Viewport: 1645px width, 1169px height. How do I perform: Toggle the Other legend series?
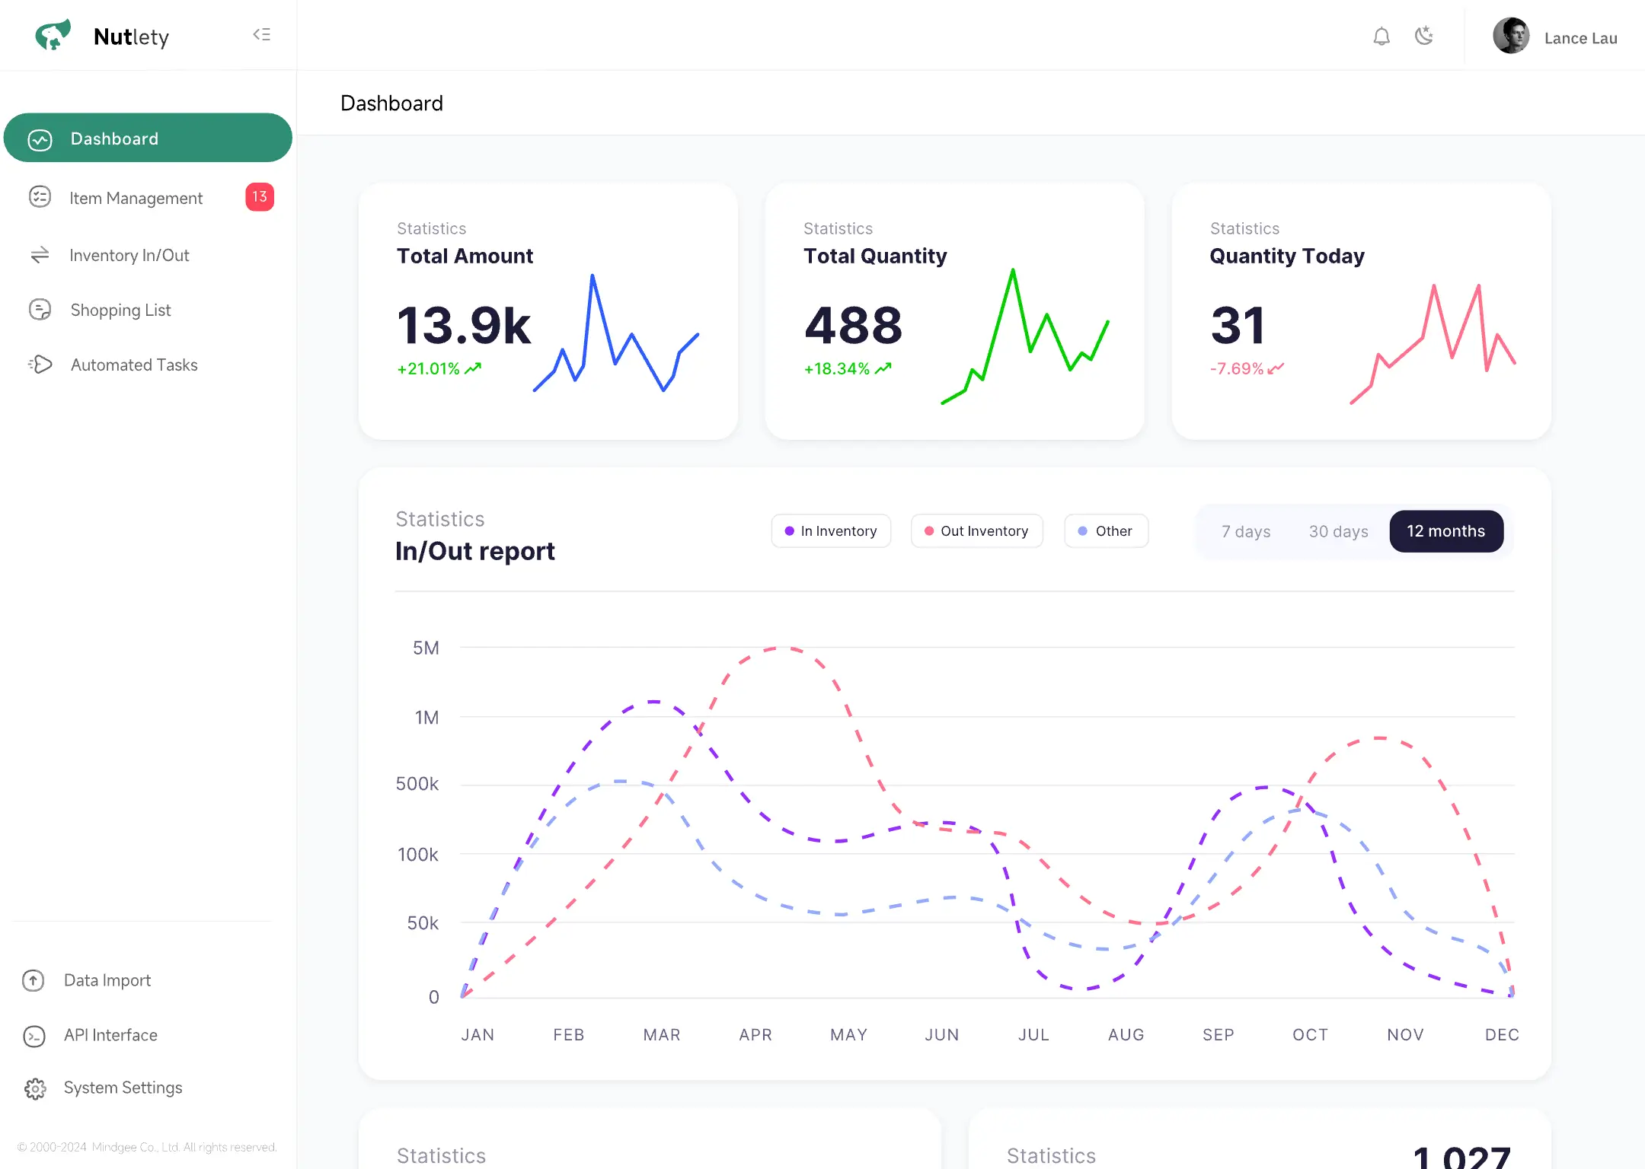(x=1106, y=531)
